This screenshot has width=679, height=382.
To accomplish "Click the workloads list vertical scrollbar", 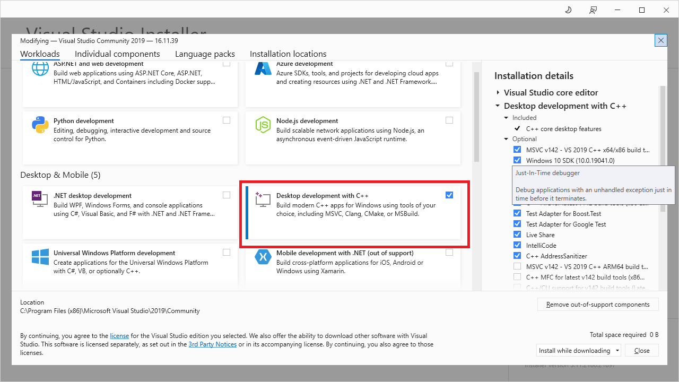I will 476,117.
